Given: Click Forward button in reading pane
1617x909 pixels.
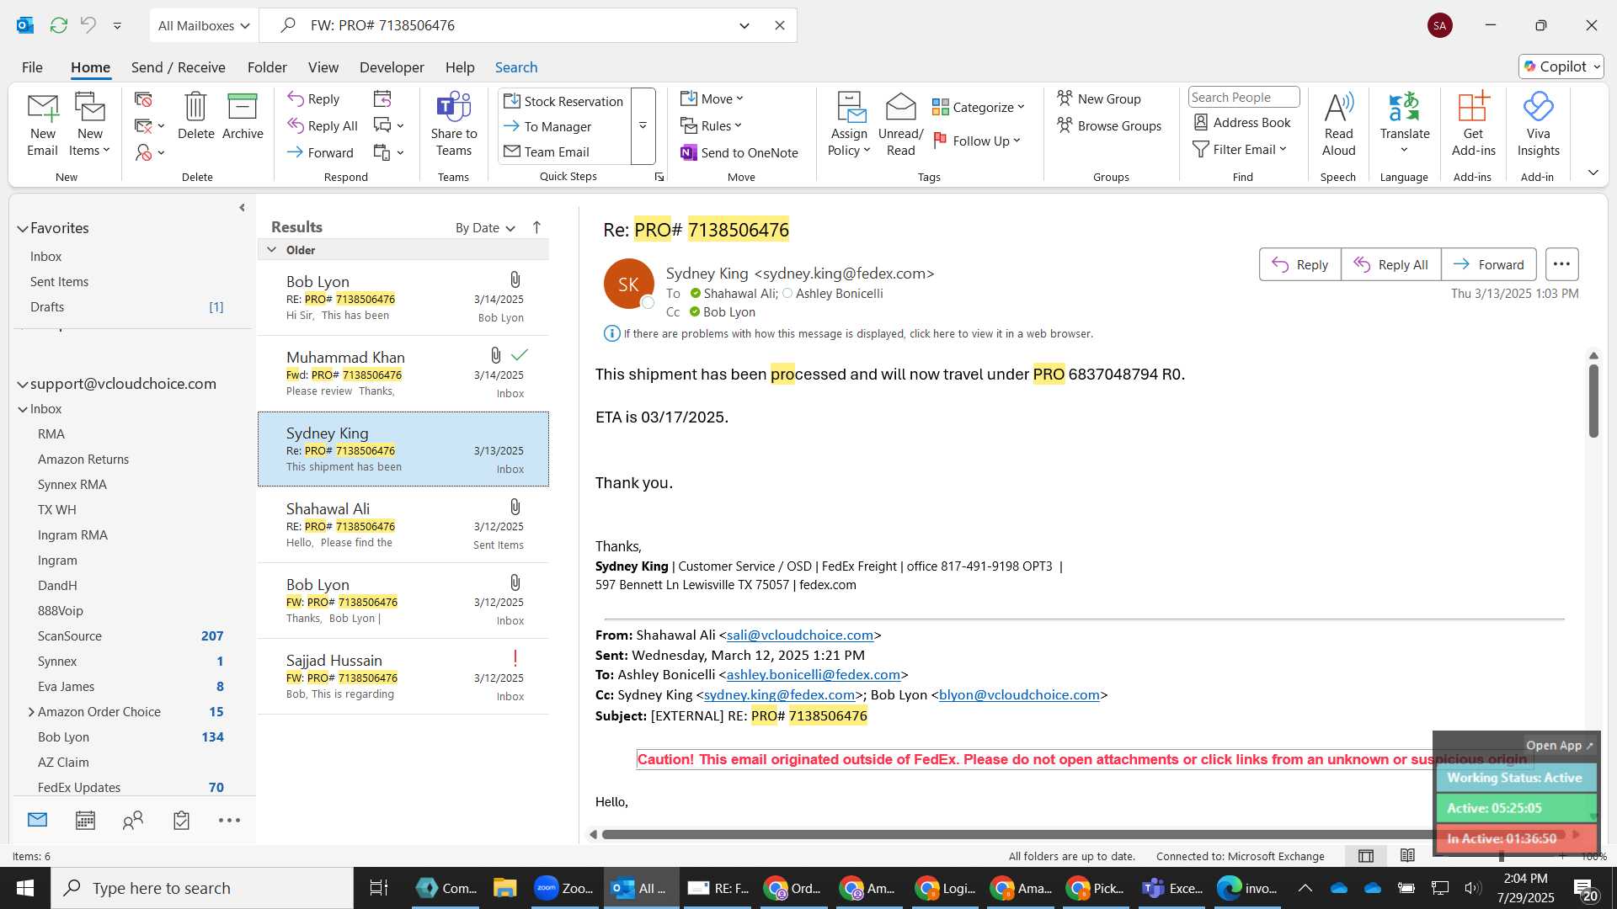Looking at the screenshot, I should click(x=1488, y=264).
